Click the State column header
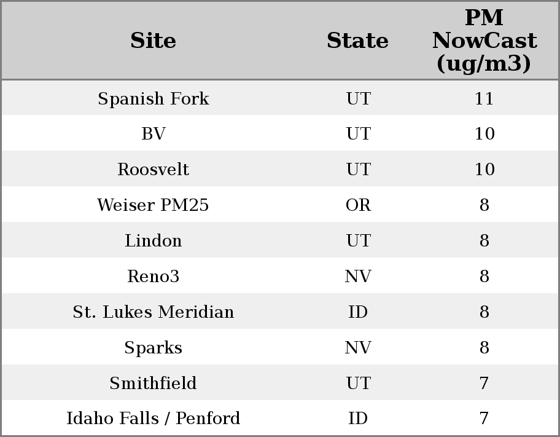560x437 pixels. point(357,41)
